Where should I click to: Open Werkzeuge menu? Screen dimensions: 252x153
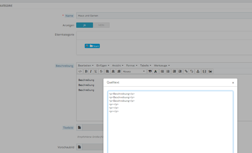pyautogui.click(x=162, y=65)
